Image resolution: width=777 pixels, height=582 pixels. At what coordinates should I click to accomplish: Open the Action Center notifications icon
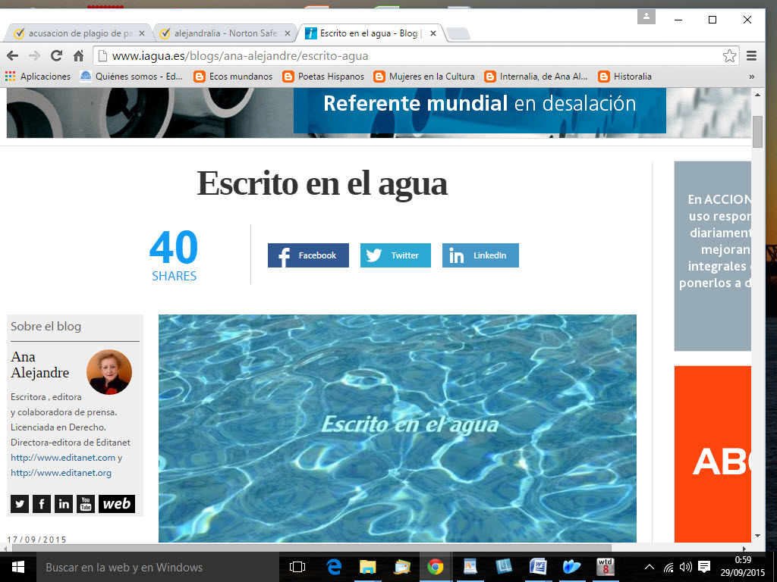pyautogui.click(x=703, y=567)
